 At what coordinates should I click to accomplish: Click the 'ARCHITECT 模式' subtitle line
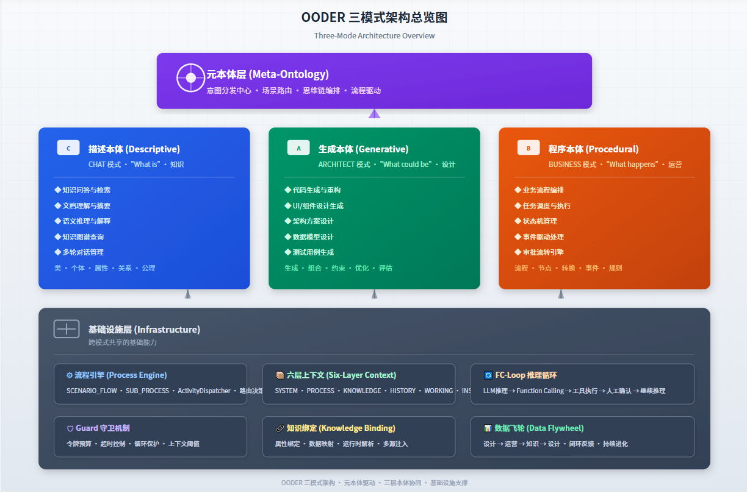[x=387, y=165]
